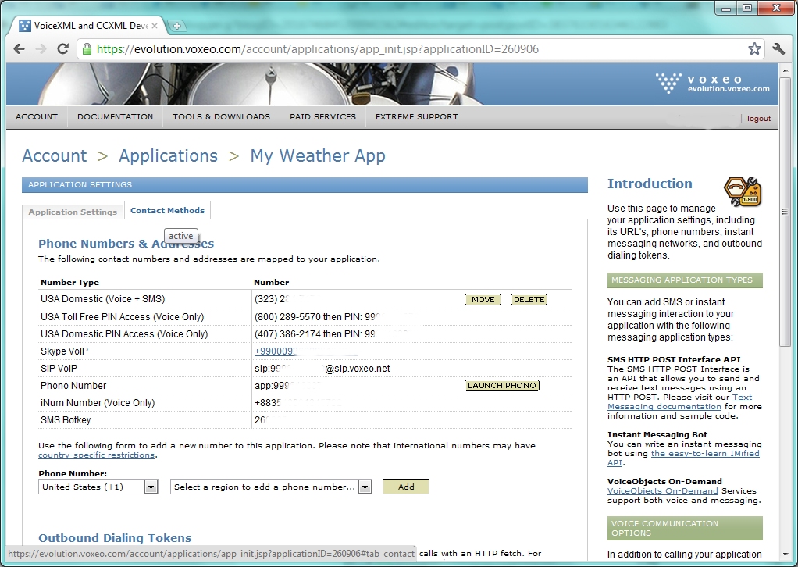Open the ACCOUNT menu
Screen dimensions: 798x567
(x=37, y=116)
